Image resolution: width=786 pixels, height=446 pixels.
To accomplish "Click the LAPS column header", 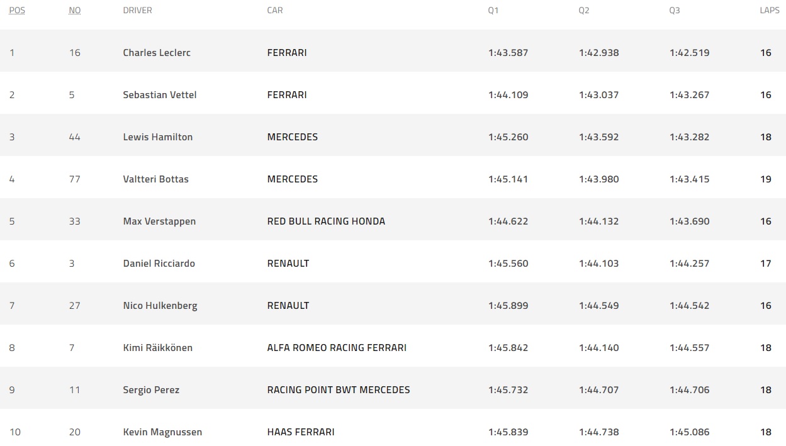I will (769, 11).
